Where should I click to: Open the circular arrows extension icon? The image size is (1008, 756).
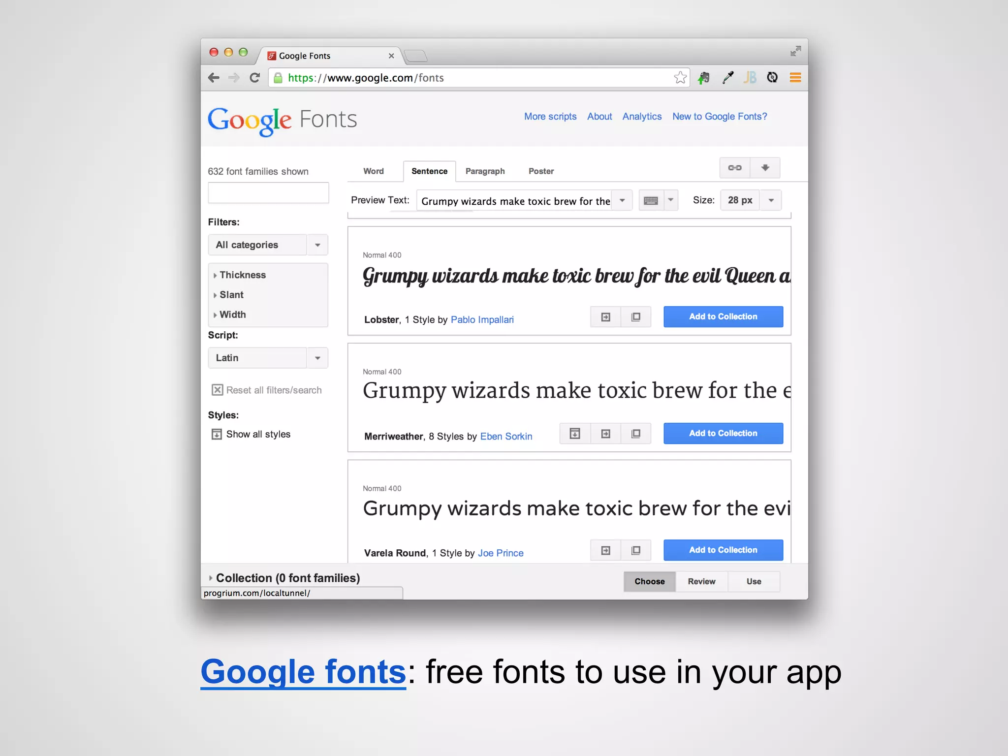(x=772, y=77)
